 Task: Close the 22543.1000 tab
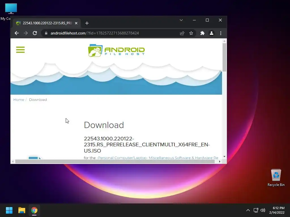[x=76, y=23]
